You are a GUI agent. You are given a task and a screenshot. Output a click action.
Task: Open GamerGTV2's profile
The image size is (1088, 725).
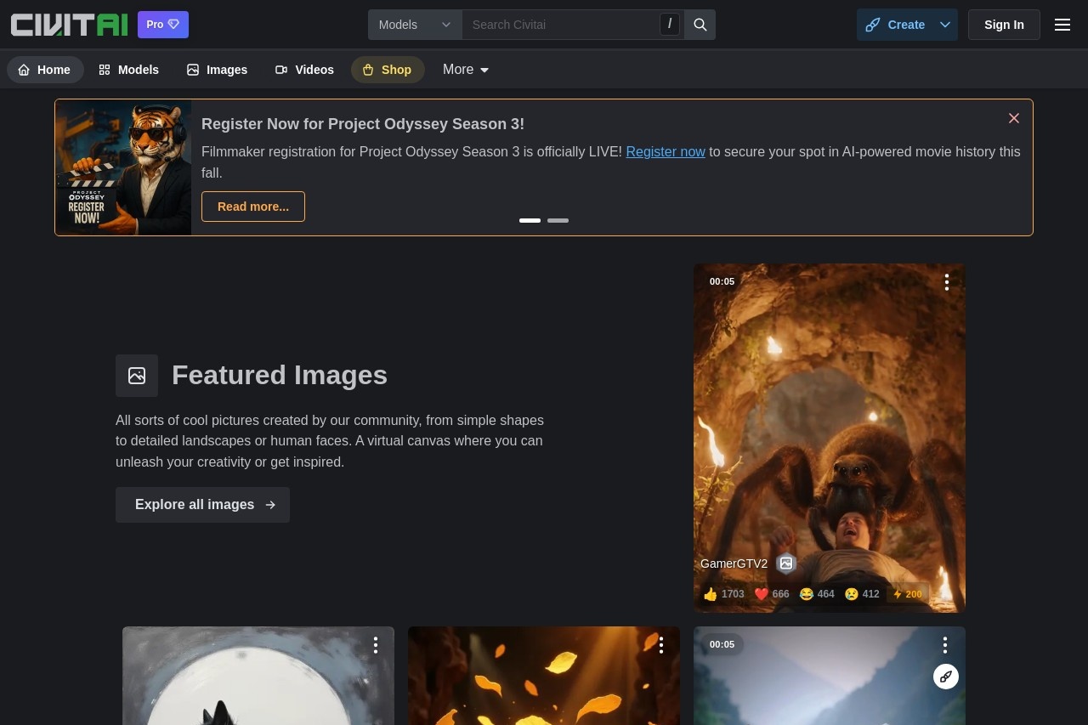[734, 564]
